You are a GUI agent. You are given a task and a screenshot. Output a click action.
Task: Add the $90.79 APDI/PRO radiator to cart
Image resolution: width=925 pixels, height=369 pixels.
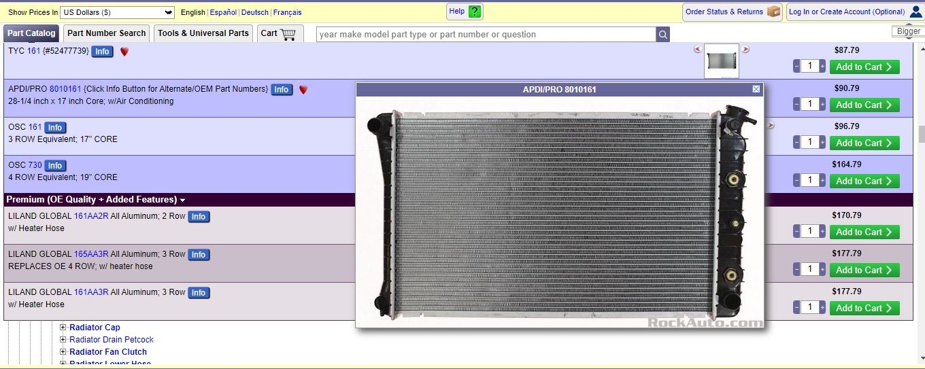click(864, 105)
